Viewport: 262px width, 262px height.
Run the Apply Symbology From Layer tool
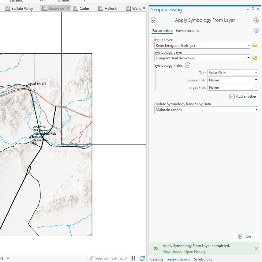(246, 236)
